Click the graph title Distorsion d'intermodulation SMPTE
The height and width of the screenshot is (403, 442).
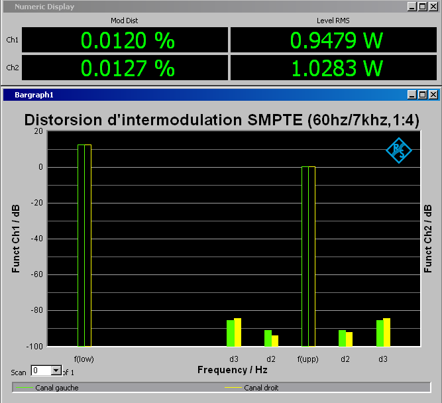221,120
